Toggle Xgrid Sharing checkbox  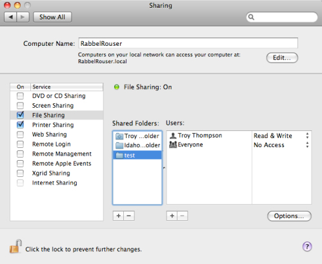tap(20, 173)
